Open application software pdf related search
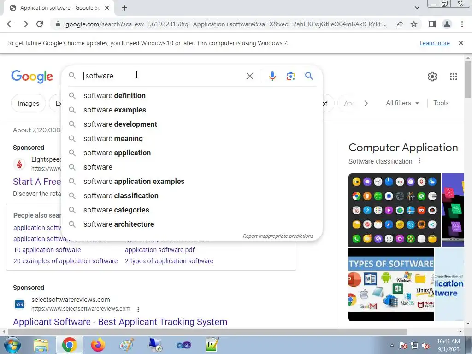This screenshot has height=354, width=472. 159,250
